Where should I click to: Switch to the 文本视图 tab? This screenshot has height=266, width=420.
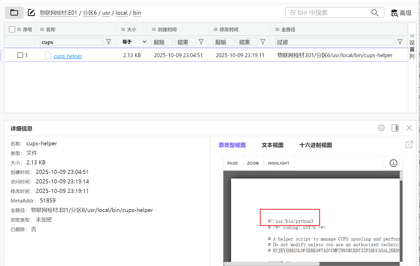272,145
